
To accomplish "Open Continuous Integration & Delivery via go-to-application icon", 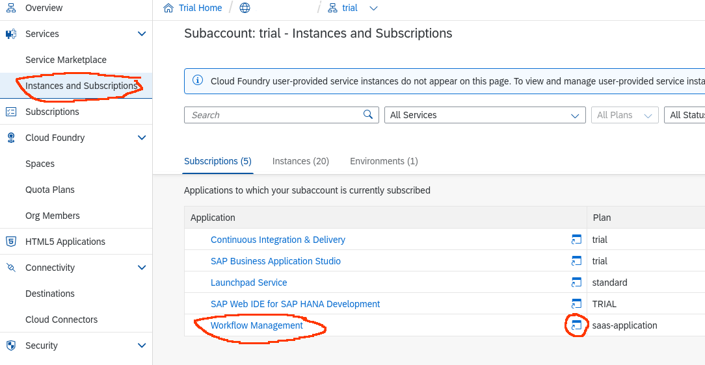I will point(576,240).
